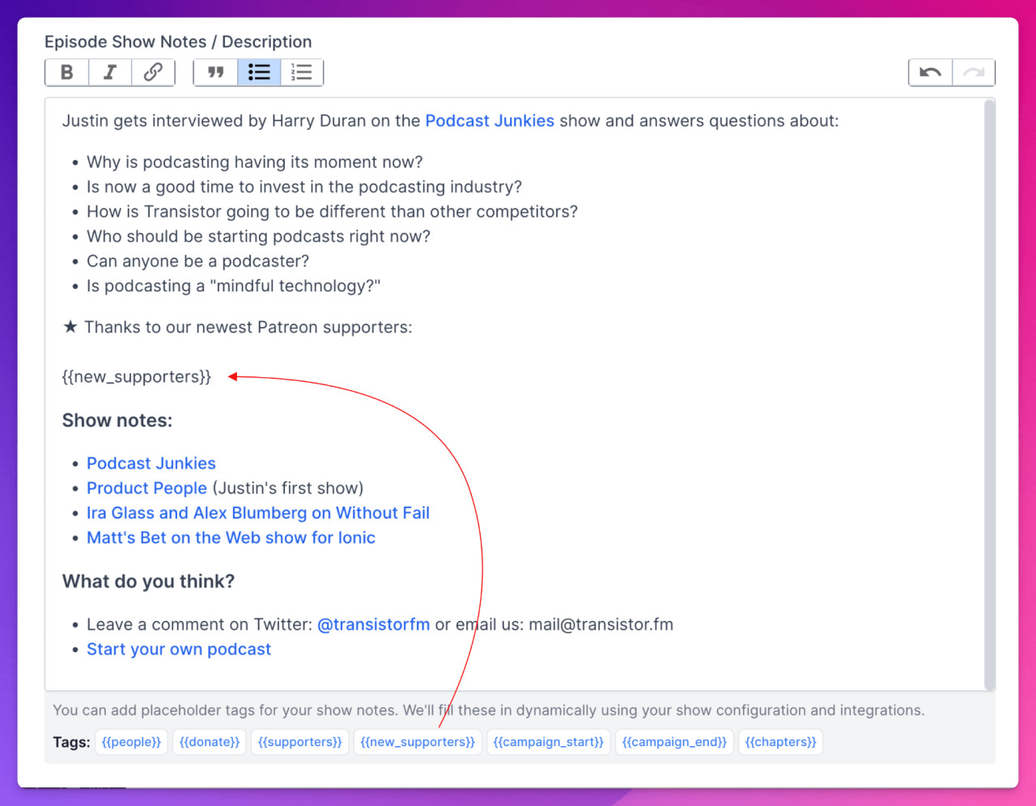The image size is (1036, 806).
Task: Open the Podcast Junkies link
Action: [151, 463]
